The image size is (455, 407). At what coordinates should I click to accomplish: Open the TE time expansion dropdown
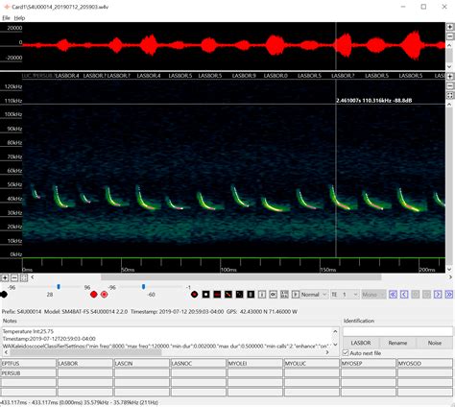point(345,295)
